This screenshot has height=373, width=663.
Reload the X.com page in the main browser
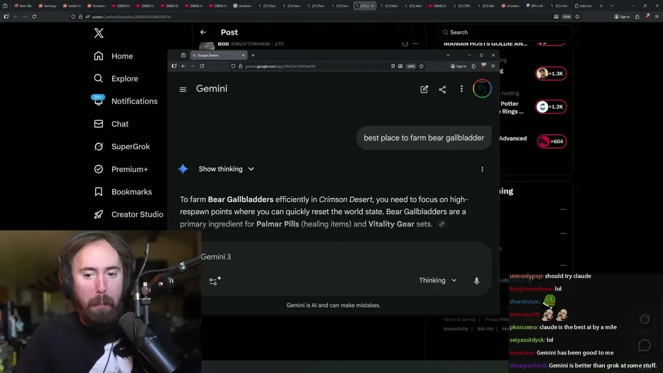[34, 17]
